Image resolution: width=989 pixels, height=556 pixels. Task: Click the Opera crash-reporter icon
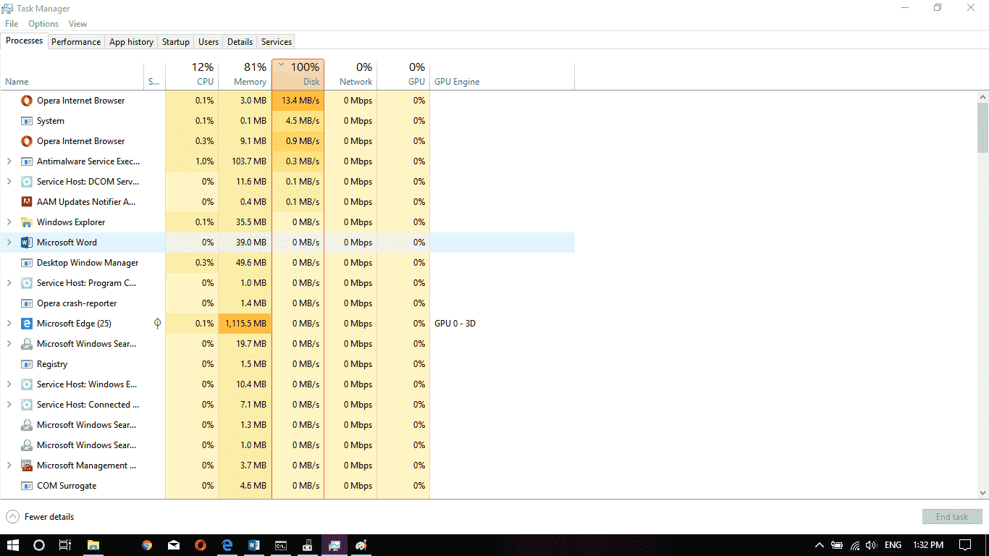click(x=27, y=303)
